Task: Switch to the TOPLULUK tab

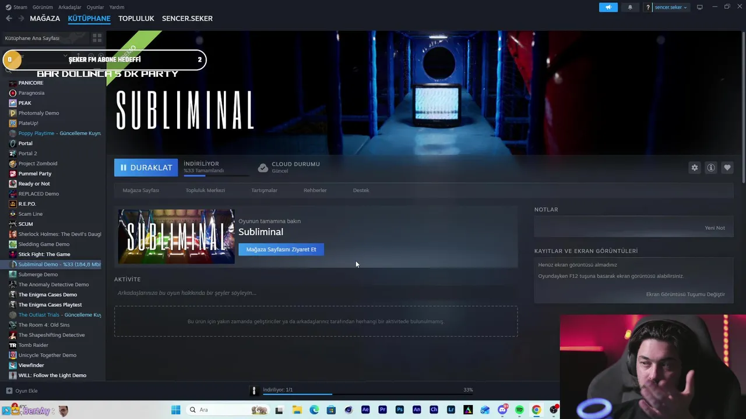Action: click(x=136, y=19)
